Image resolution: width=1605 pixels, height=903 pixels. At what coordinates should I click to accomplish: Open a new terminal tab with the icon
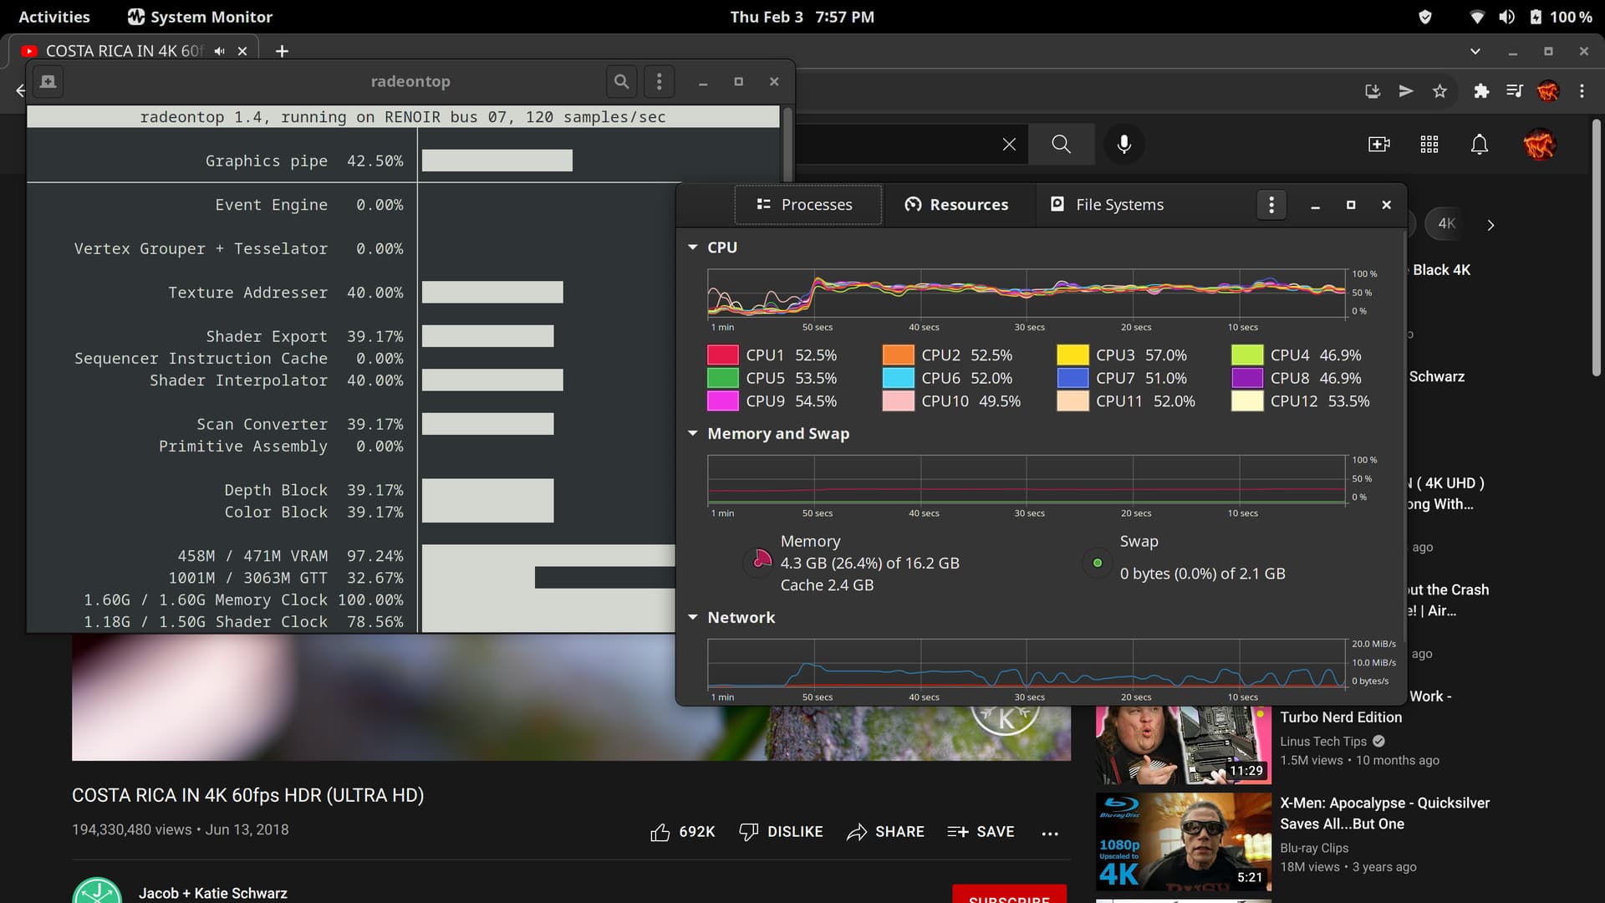[x=48, y=81]
